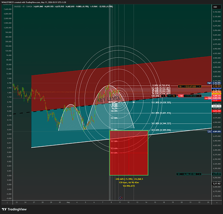Click the TP button on position line
This screenshot has width=223, height=214.
(169, 96)
